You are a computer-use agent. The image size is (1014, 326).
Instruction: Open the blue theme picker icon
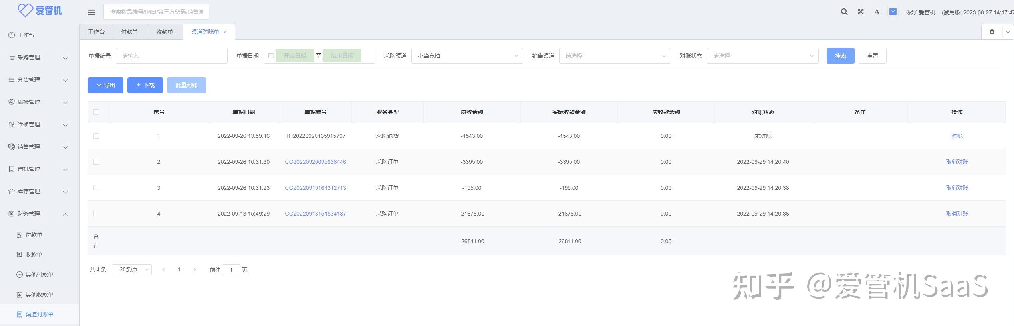[x=893, y=12]
